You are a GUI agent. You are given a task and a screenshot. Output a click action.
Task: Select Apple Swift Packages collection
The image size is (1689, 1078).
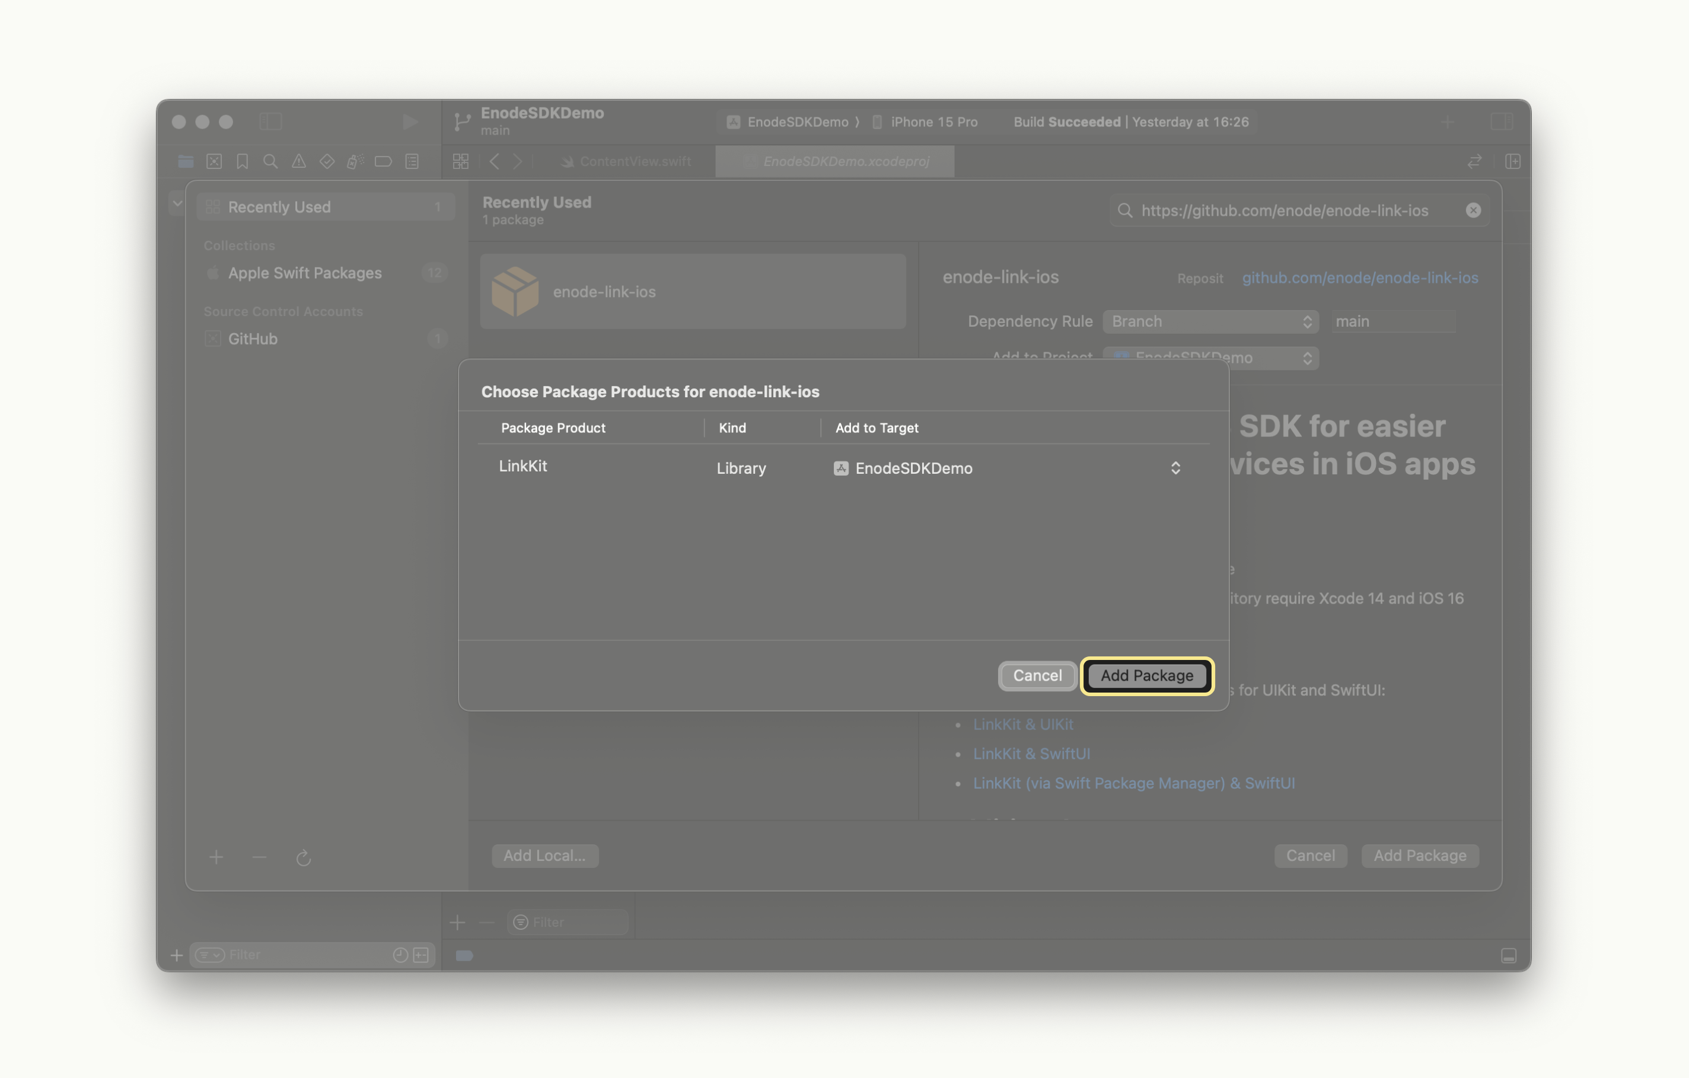point(304,273)
